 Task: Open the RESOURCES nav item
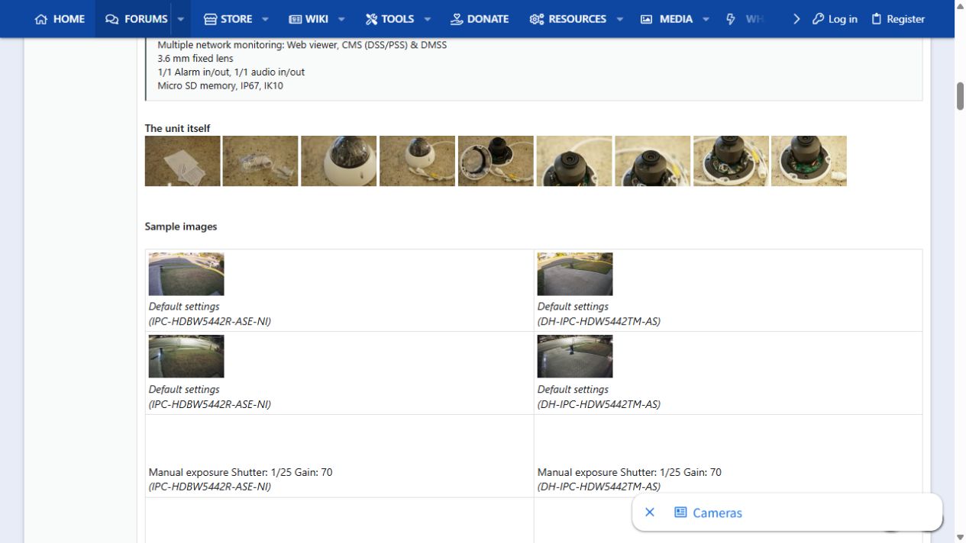coord(567,19)
